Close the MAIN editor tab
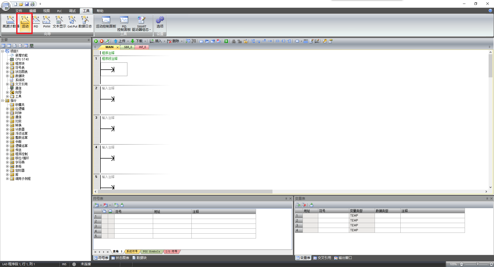Screen dimensions: 494x267 coord(118,47)
